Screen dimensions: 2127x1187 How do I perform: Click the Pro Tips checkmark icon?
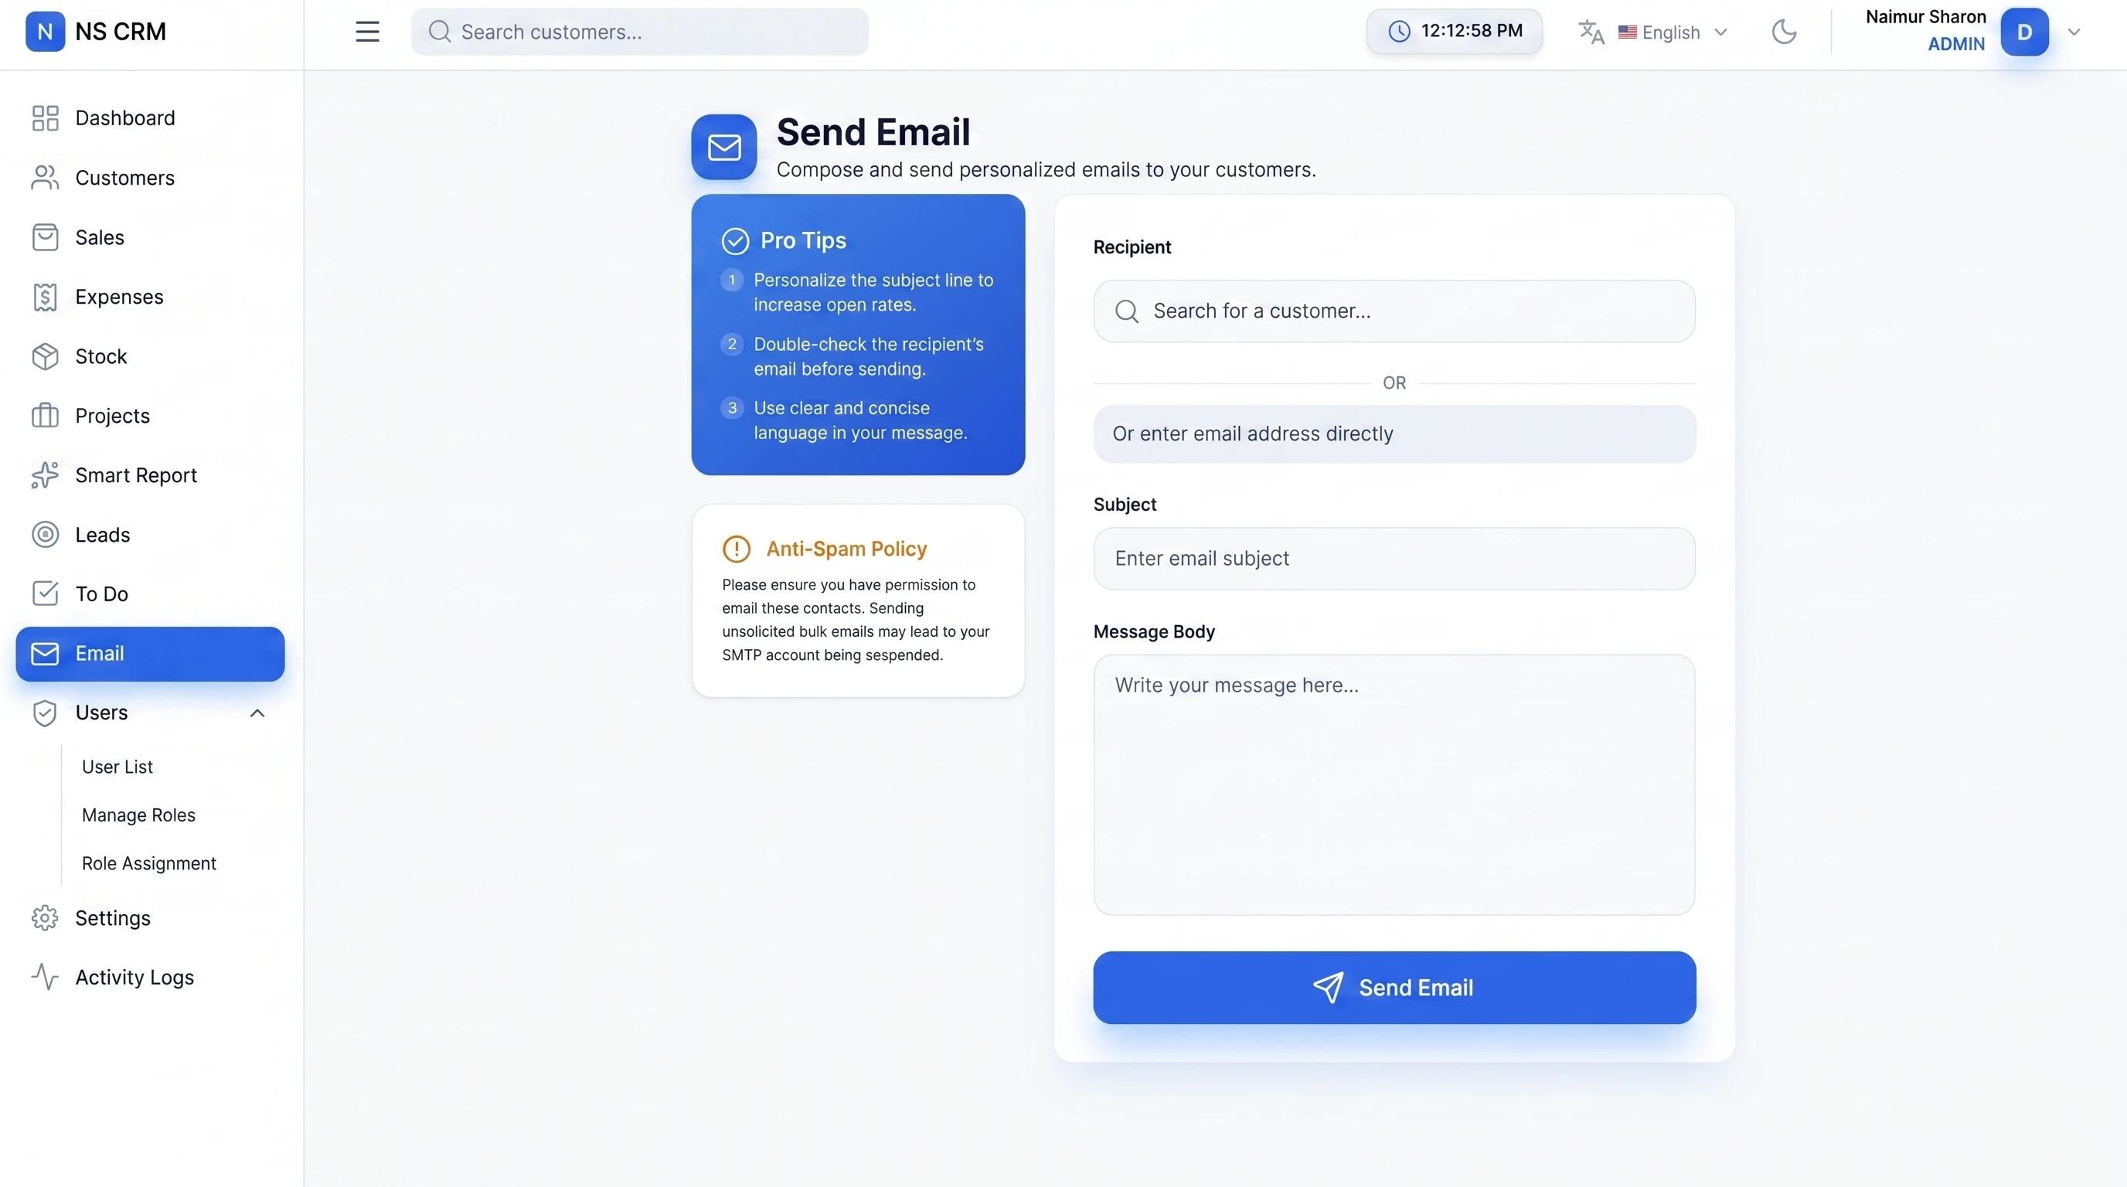point(735,241)
